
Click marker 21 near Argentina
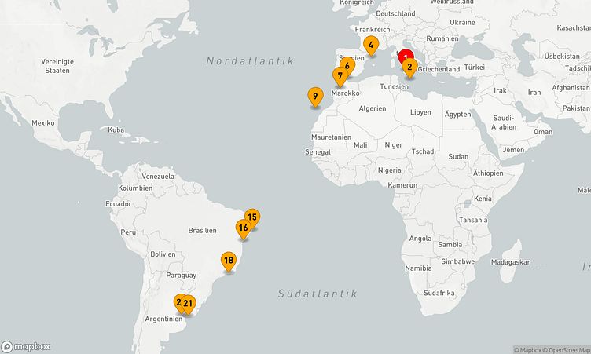pyautogui.click(x=189, y=303)
